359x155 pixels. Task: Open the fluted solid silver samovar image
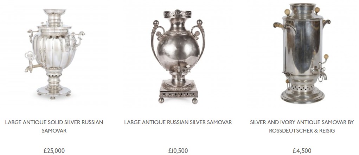pos(55,54)
